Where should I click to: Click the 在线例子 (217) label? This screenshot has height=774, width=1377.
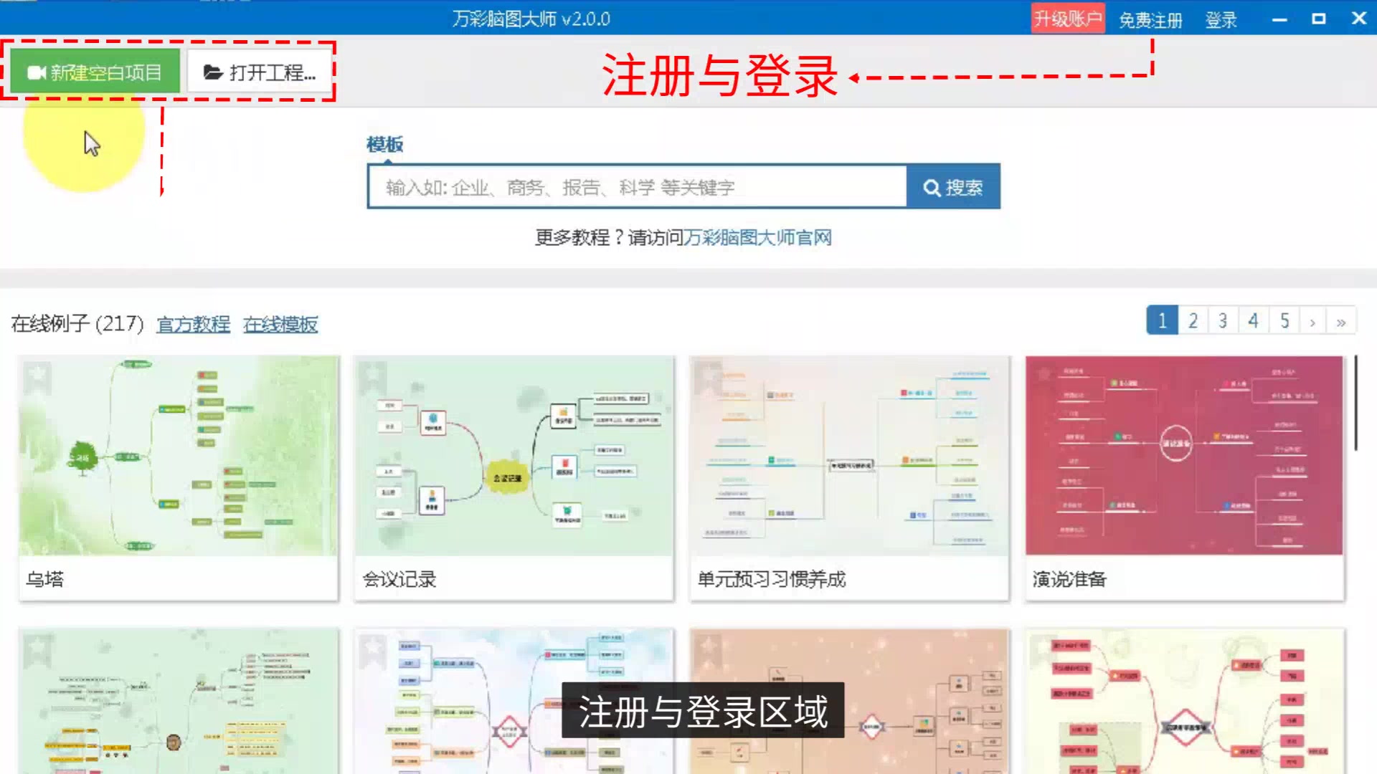point(77,324)
